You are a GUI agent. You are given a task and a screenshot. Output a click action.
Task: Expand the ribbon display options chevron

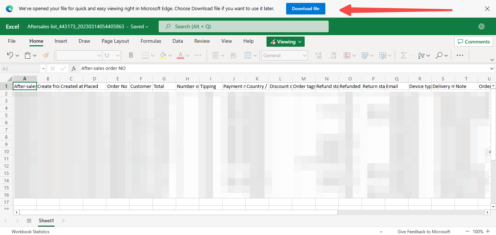click(492, 60)
